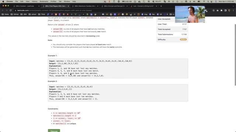Open the History menu
236x132 pixels.
pos(34,1)
